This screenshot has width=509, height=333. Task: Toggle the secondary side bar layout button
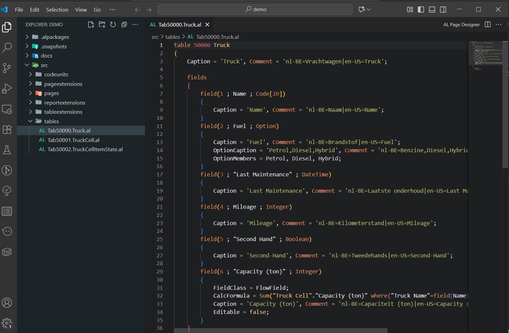(443, 10)
